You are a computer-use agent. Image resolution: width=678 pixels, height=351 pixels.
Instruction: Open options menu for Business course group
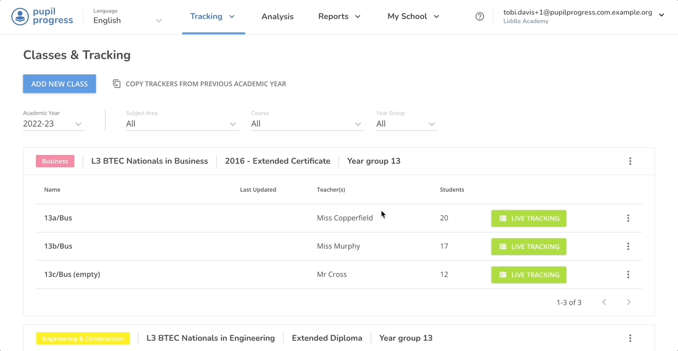pyautogui.click(x=630, y=161)
